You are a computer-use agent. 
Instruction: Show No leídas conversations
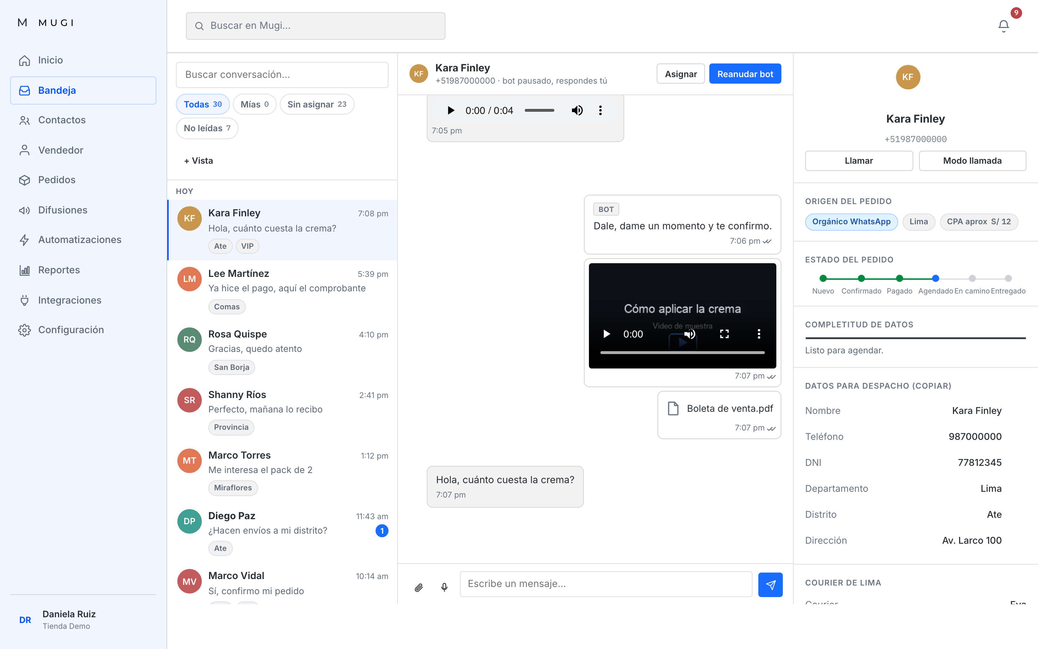[207, 128]
